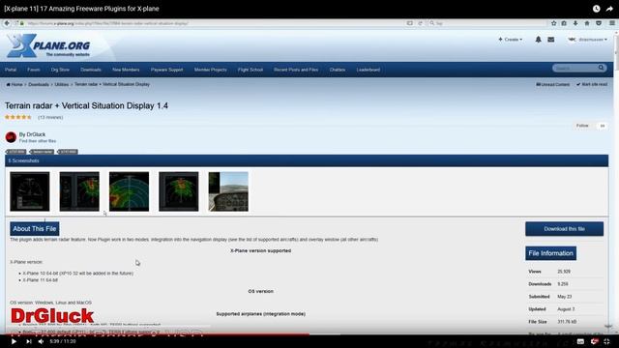Click the Share arrow icon
619x348 pixels.
tap(609, 9)
